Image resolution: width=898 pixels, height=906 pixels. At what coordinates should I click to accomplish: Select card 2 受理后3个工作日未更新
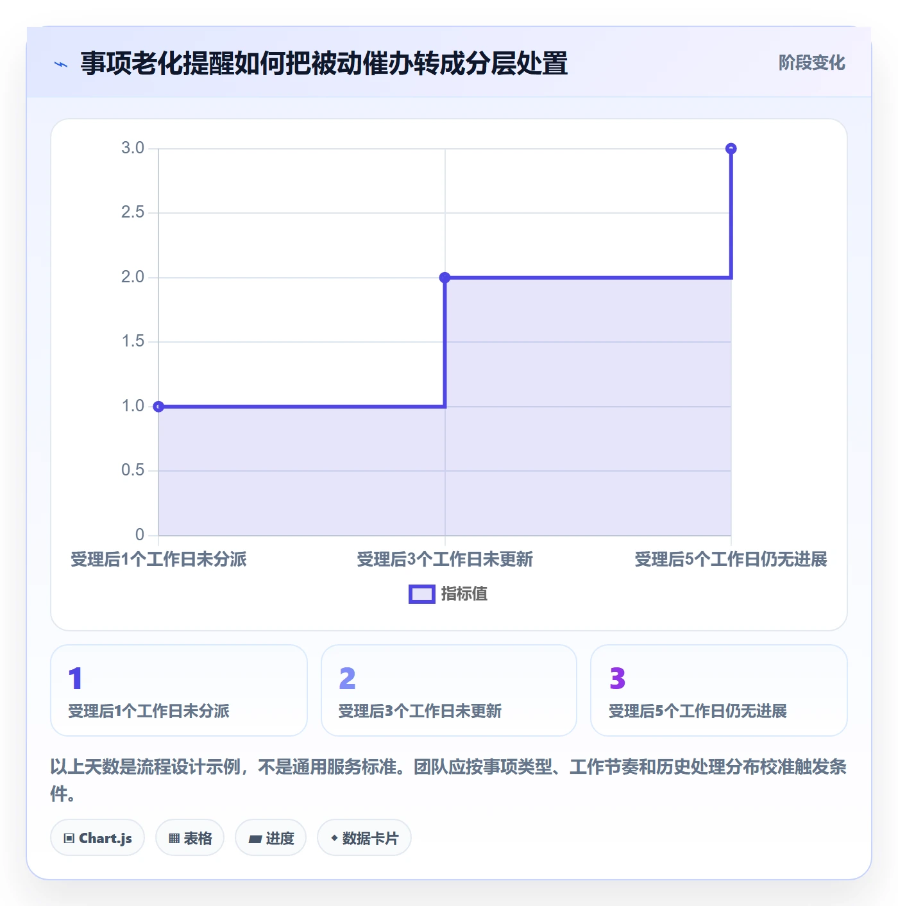point(449,690)
